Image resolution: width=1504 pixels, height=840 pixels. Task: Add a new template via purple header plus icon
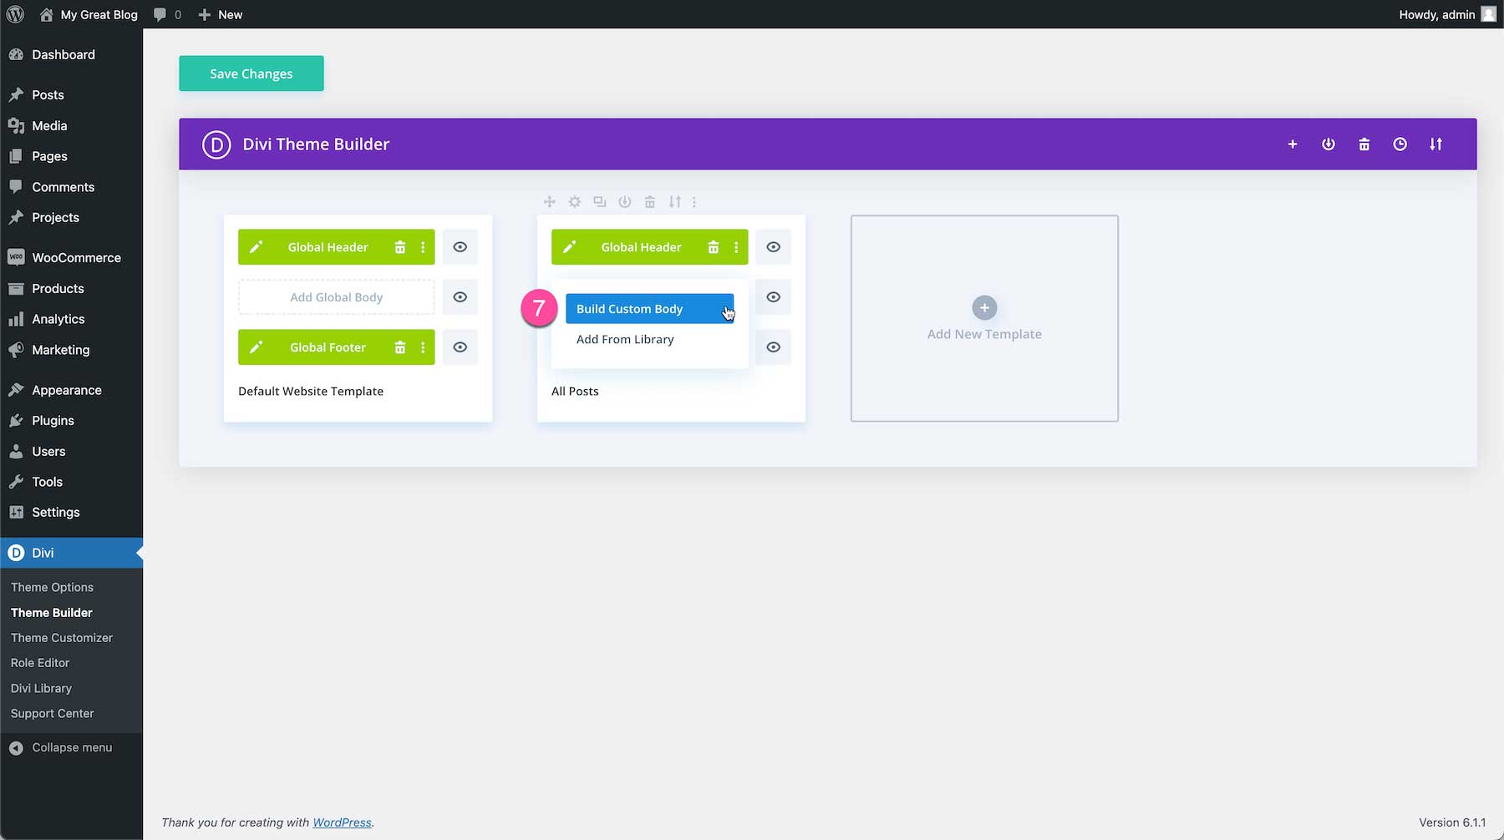1293,144
